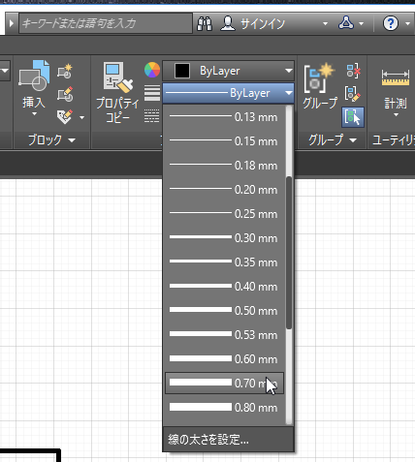Choose 0.50 mm lineweight
Image resolution: width=415 pixels, height=462 pixels.
[x=224, y=311]
